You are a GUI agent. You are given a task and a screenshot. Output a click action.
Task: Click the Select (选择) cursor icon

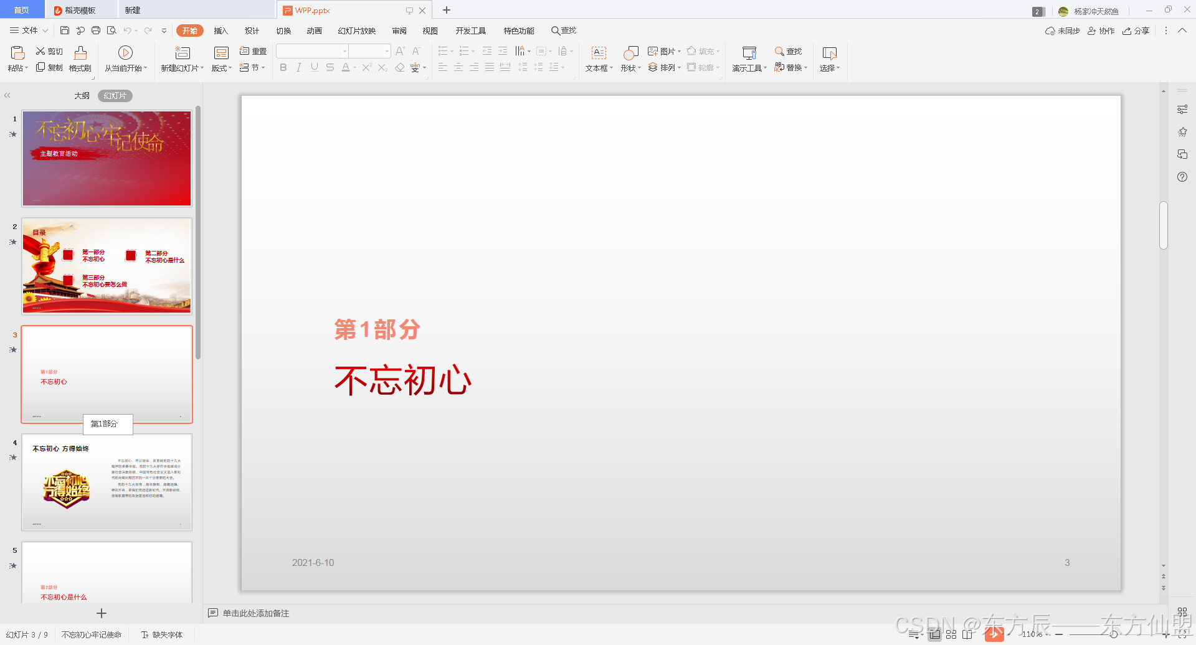pos(830,53)
